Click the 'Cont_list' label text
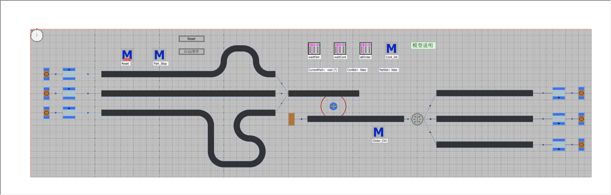This screenshot has height=195, width=611. (x=392, y=57)
